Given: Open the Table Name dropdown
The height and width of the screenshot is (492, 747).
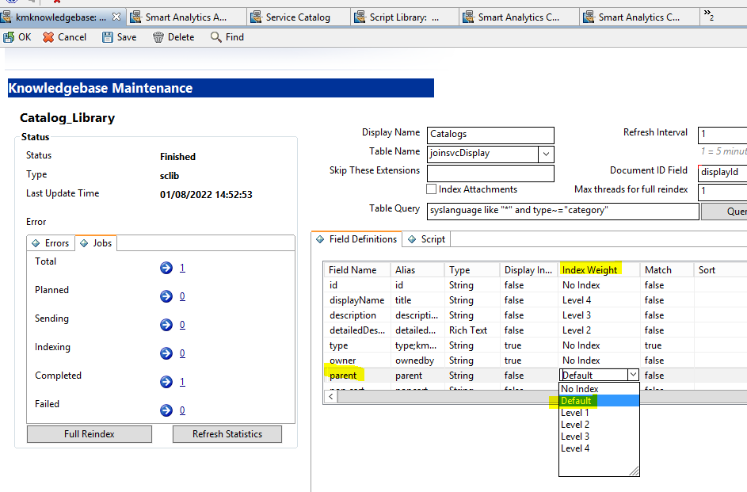Looking at the screenshot, I should (x=547, y=154).
